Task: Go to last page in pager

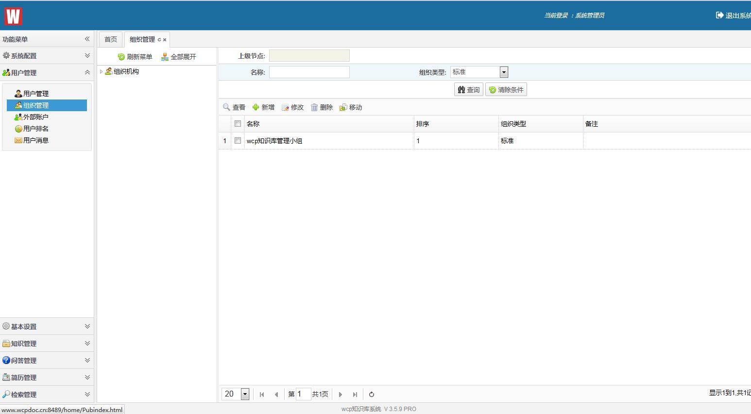Action: pos(355,395)
